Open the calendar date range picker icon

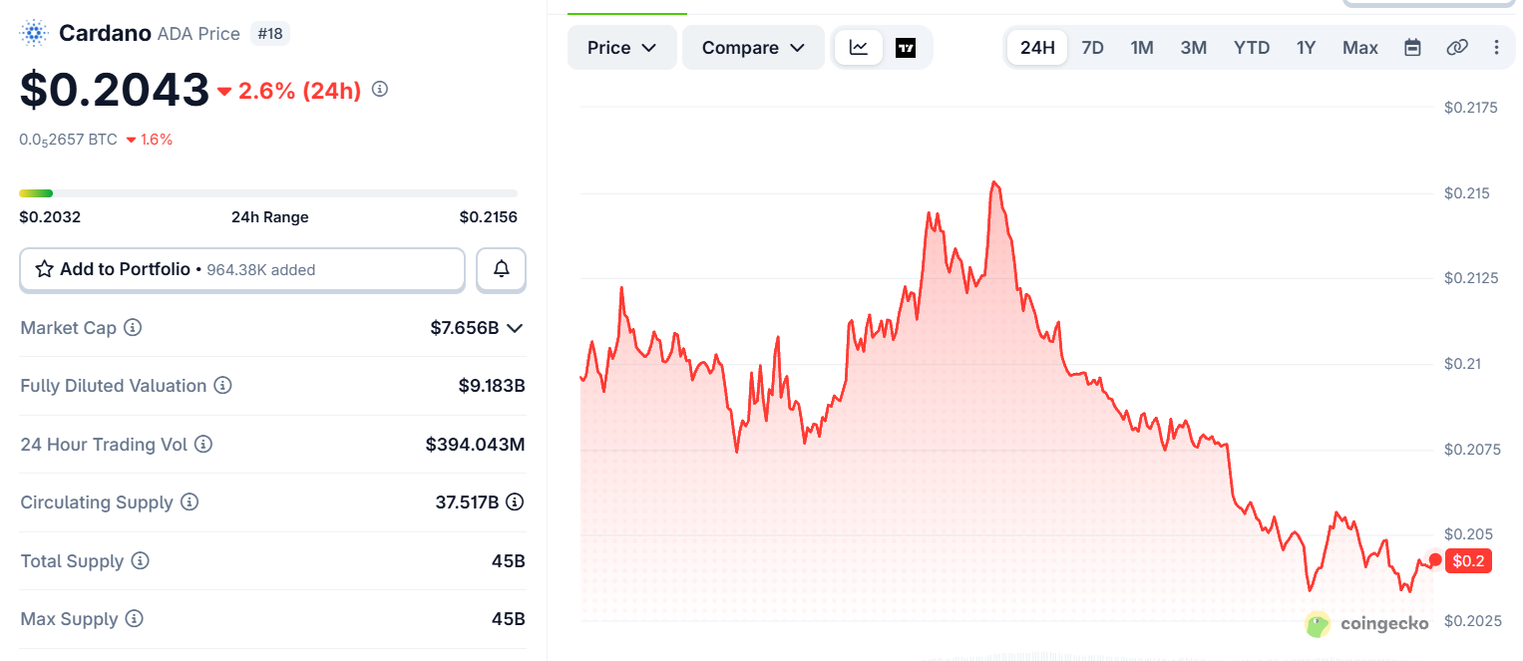click(x=1412, y=48)
